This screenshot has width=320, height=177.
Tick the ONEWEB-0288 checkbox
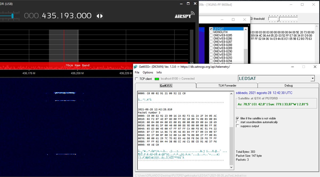211,45
